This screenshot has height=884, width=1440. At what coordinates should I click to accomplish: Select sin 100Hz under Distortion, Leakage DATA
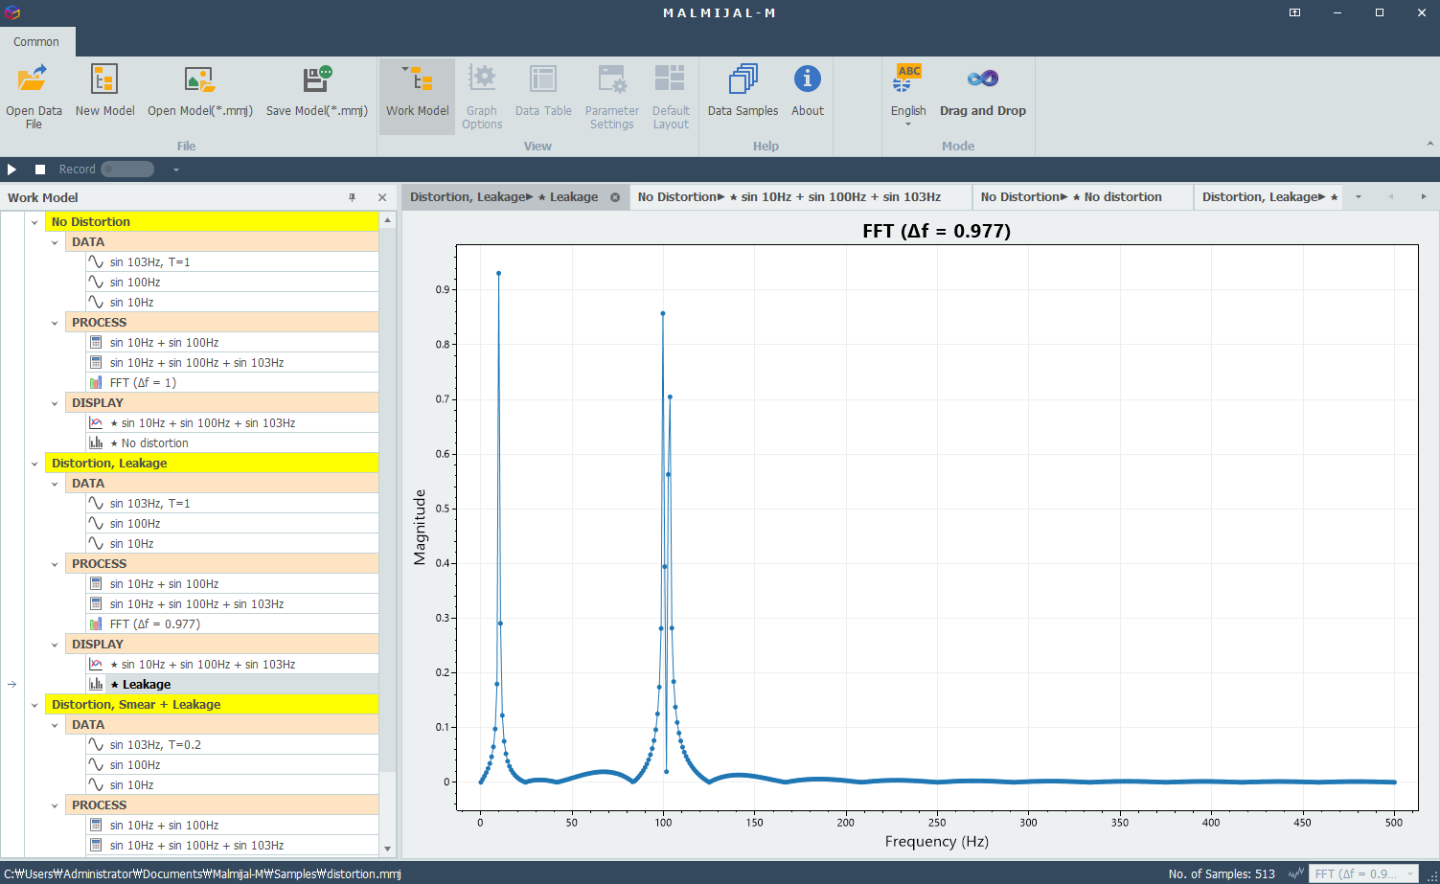pyautogui.click(x=232, y=524)
